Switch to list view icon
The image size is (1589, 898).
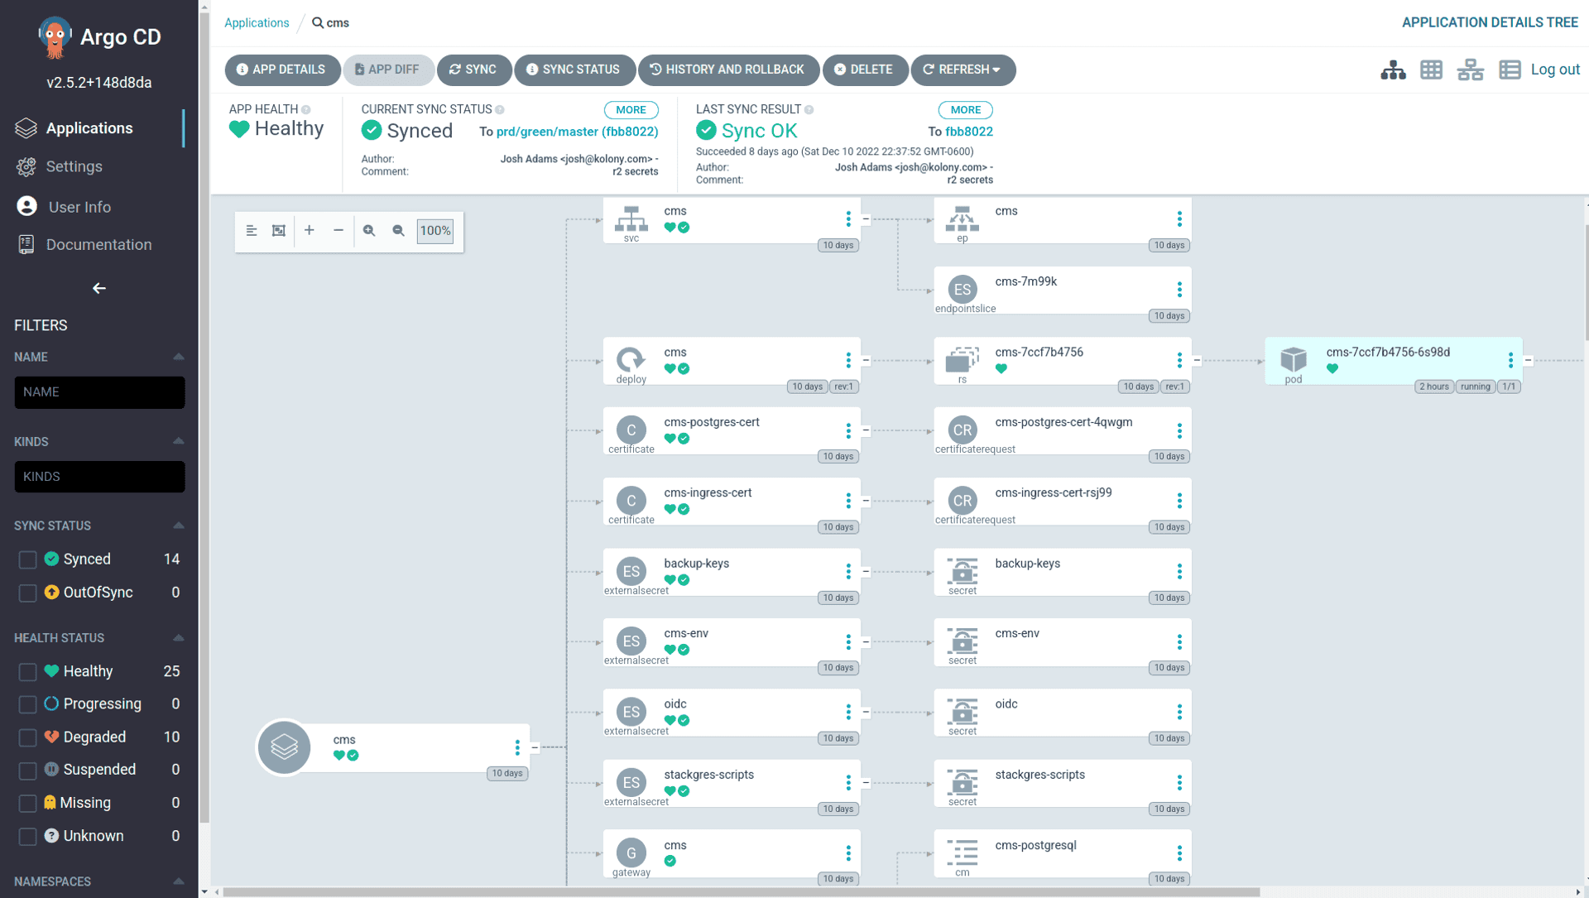(1510, 70)
